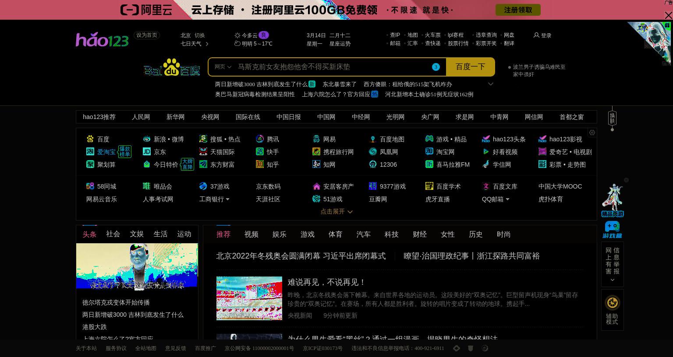
Task: Open the 人民网 link
Action: coord(141,117)
